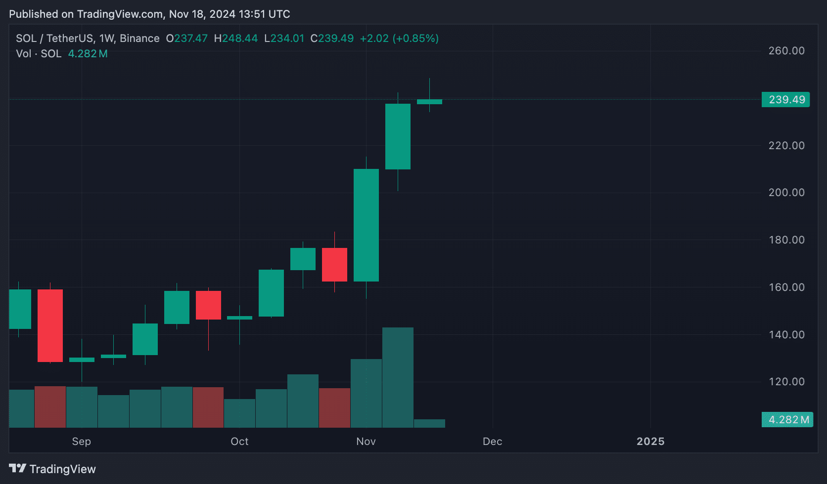
Task: Click the Sep label on time axis
Action: click(x=81, y=442)
